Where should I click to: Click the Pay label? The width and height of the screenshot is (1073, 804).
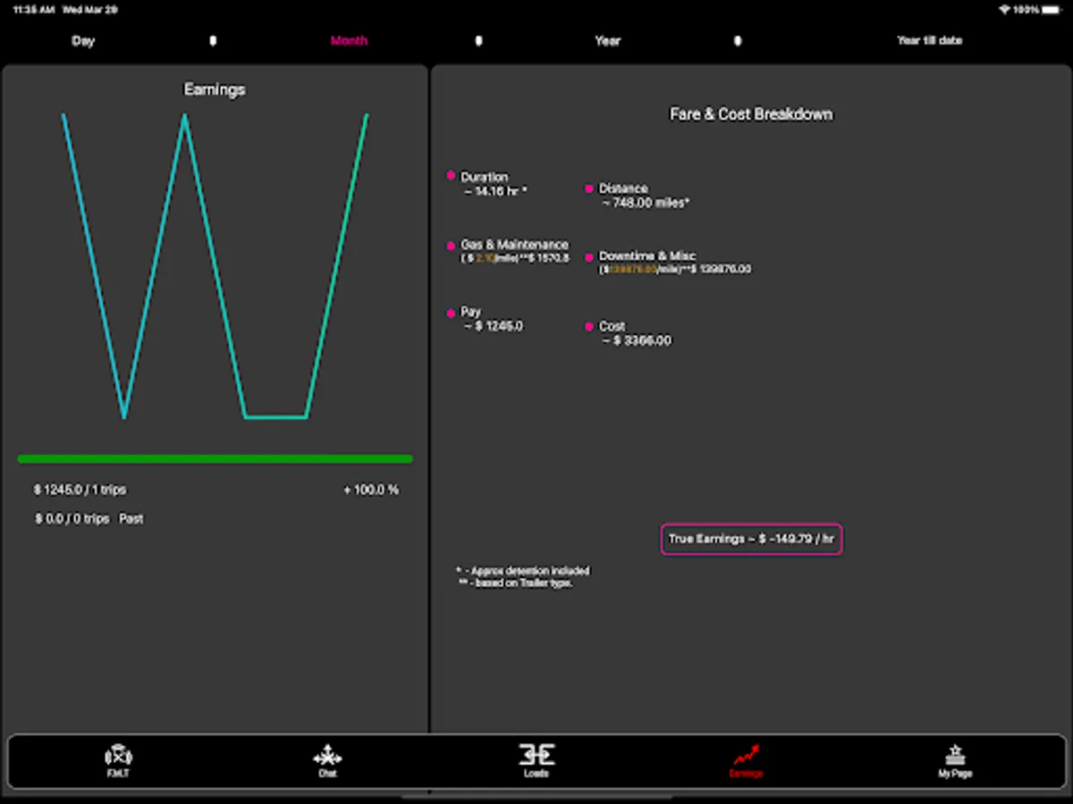click(470, 312)
